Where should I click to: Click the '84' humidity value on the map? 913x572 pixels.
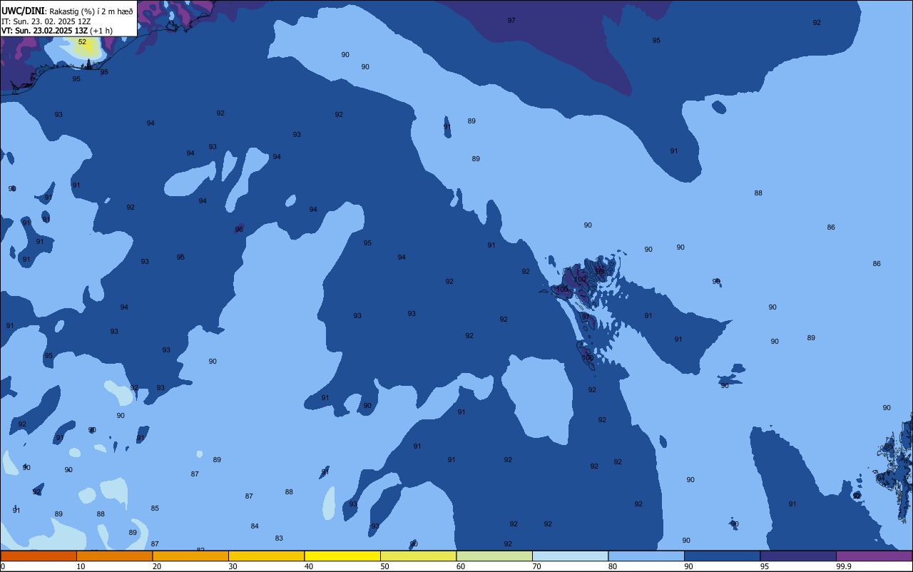255,526
